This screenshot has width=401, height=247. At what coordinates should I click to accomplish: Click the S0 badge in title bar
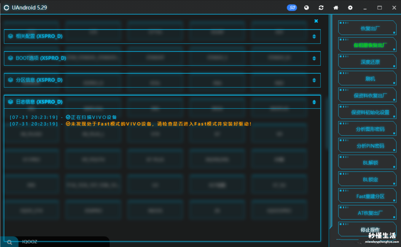coord(292,8)
